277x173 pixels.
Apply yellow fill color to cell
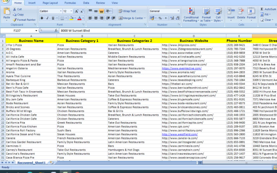[71, 18]
